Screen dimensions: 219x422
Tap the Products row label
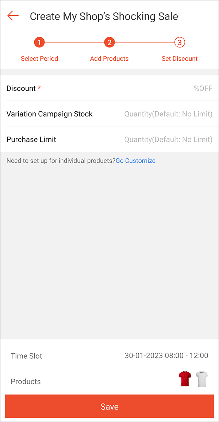26,381
